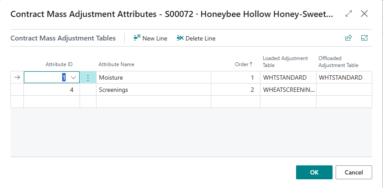Open the three-dot row menu for Moisture
This screenshot has height=188, width=383.
[x=88, y=77]
